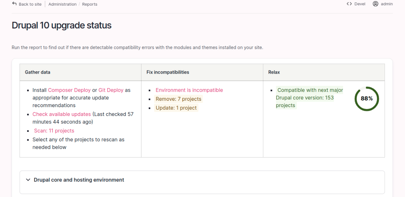Click the Devel code brackets icon

tap(349, 4)
